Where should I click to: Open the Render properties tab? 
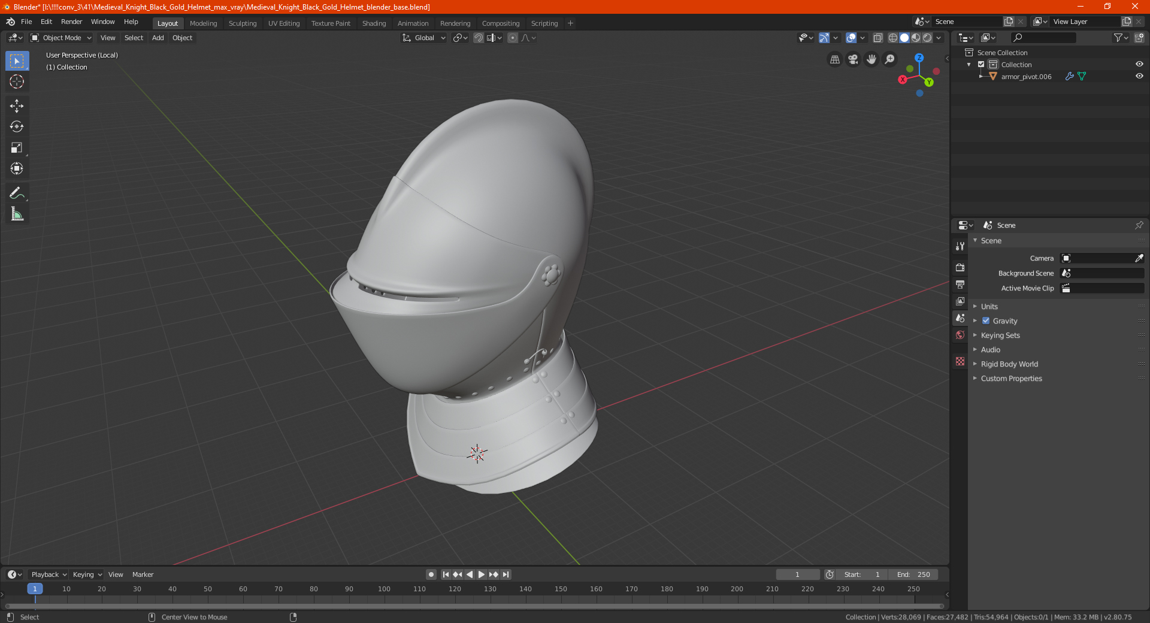pos(960,267)
